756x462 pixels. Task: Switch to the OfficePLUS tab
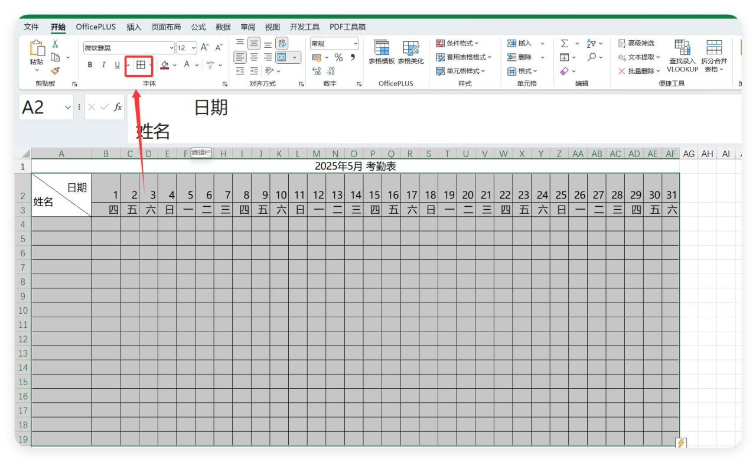[x=96, y=27]
